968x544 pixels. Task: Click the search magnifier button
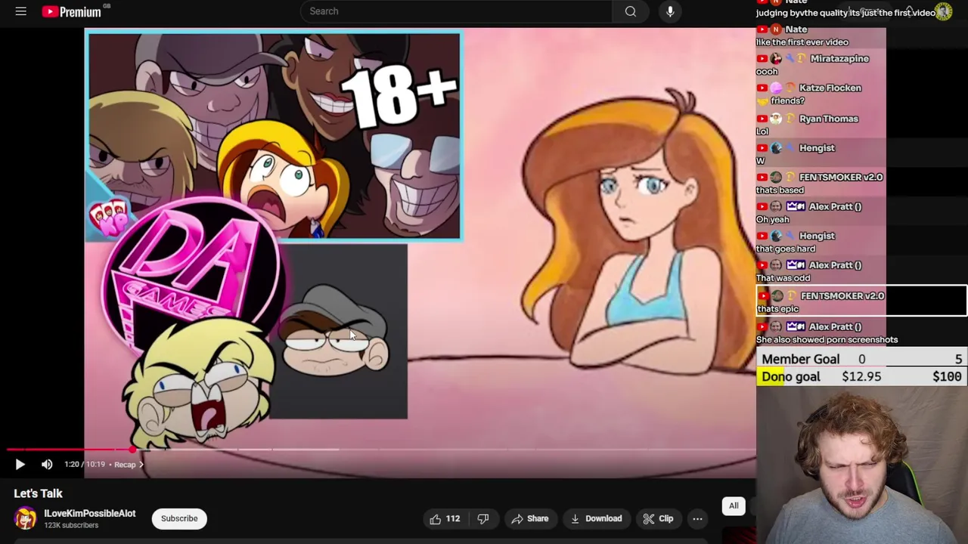point(630,11)
